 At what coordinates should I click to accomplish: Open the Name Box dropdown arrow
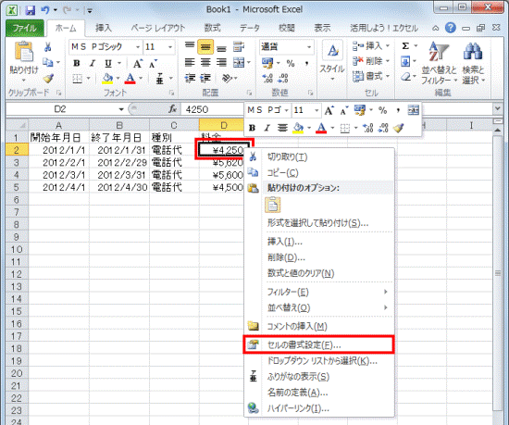click(121, 109)
